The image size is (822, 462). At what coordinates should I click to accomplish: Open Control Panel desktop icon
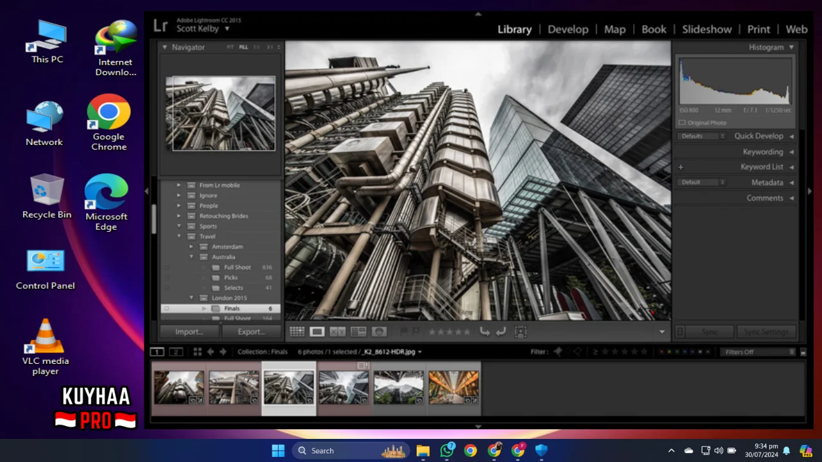click(x=46, y=269)
